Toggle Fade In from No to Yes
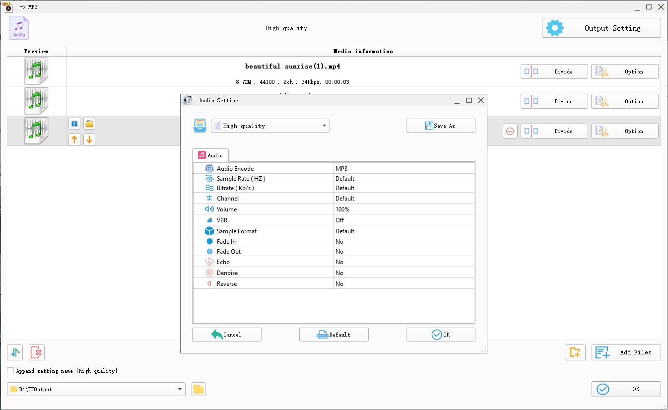Viewport: 668px width, 410px height. (x=402, y=241)
